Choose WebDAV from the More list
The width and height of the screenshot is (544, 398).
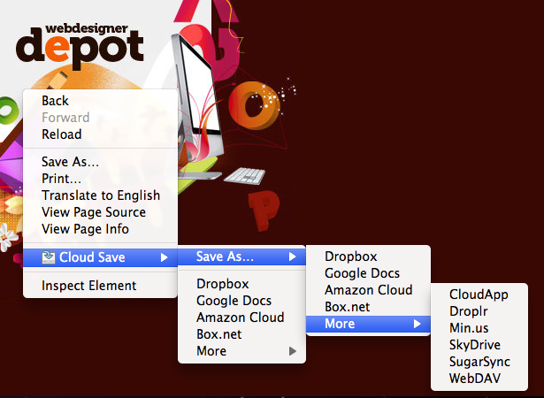click(x=479, y=379)
